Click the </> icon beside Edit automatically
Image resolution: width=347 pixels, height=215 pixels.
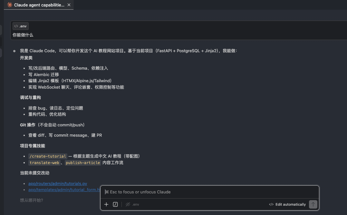click(272, 204)
